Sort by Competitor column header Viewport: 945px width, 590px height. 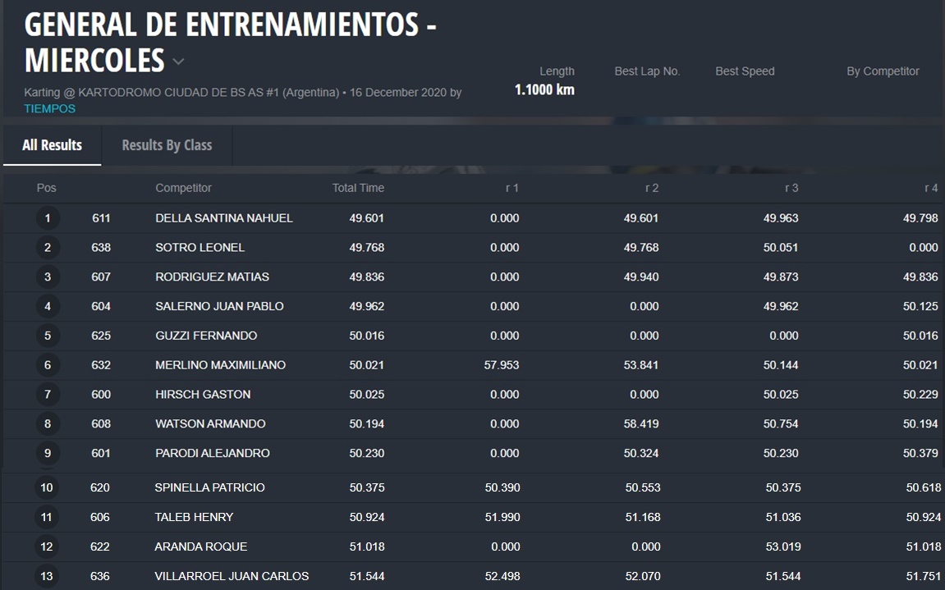coord(183,188)
